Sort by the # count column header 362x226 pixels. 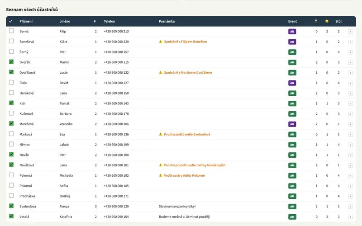pos(95,21)
